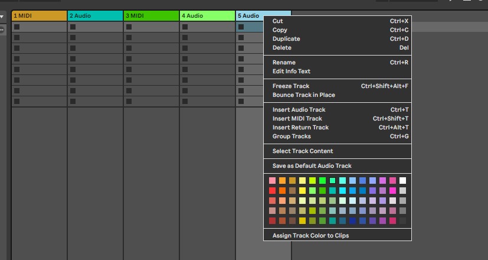
Task: Click the stop button in 1 MIDI's last clip slot
Action: (17, 101)
